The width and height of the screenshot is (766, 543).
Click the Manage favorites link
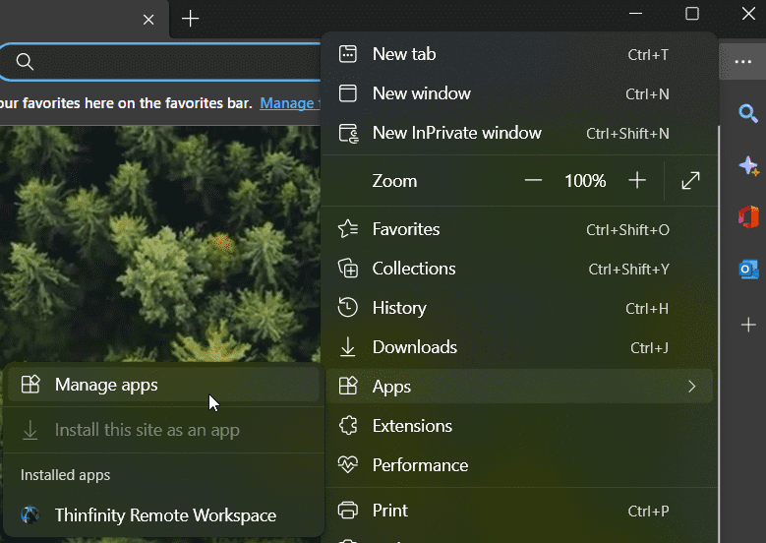[x=290, y=103]
